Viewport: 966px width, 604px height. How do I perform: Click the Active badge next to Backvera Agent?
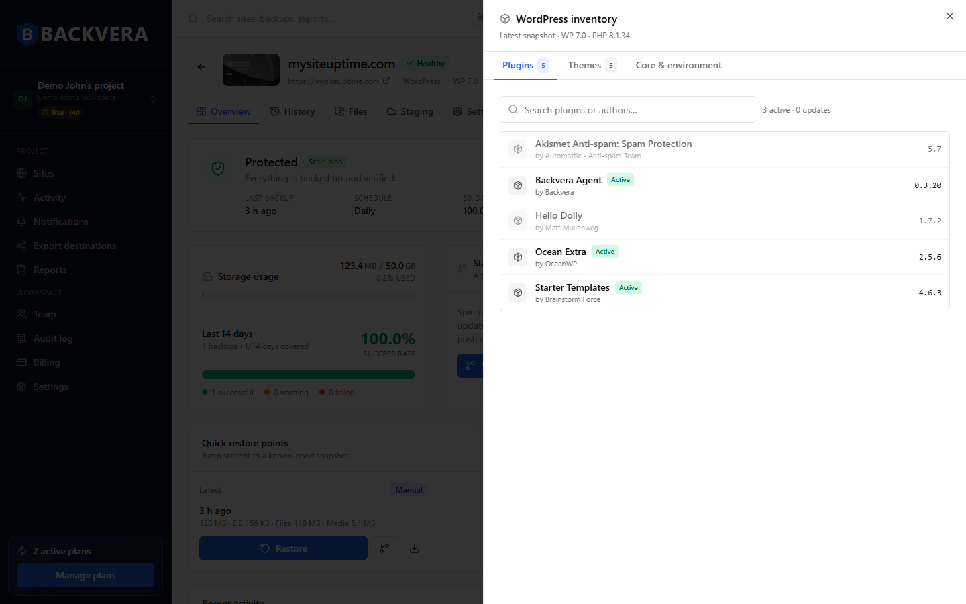[621, 179]
